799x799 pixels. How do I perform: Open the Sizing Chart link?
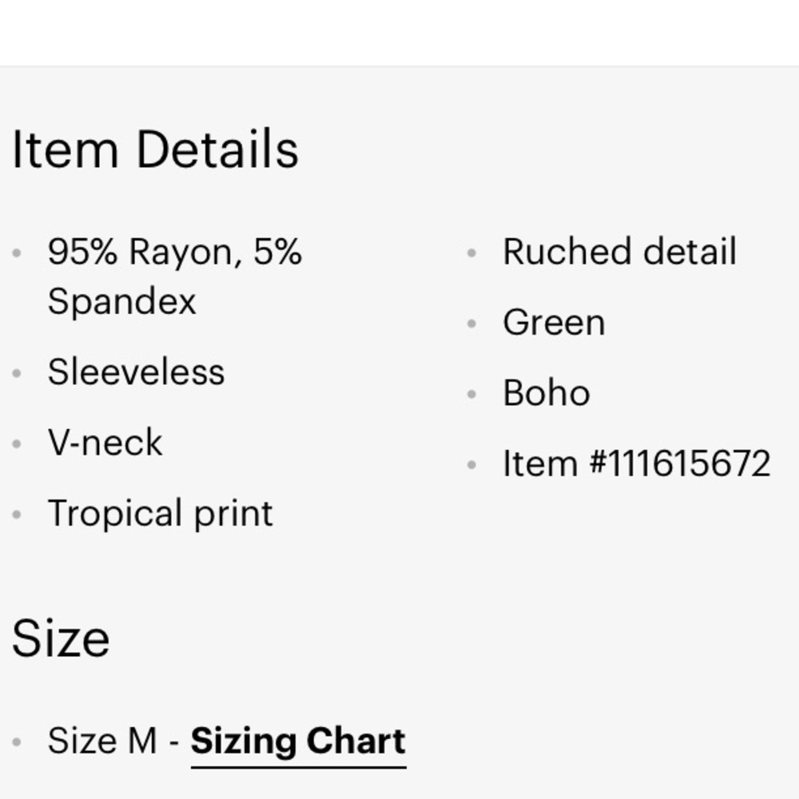tap(298, 741)
